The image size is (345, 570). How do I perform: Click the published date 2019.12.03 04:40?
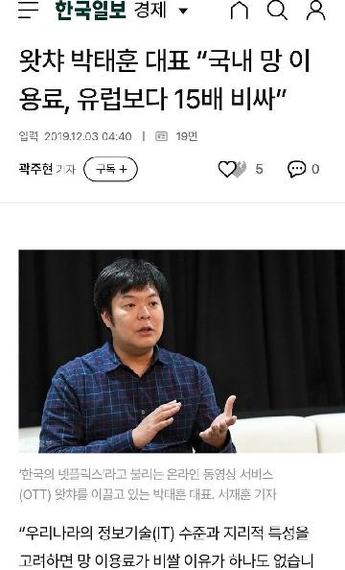88,136
